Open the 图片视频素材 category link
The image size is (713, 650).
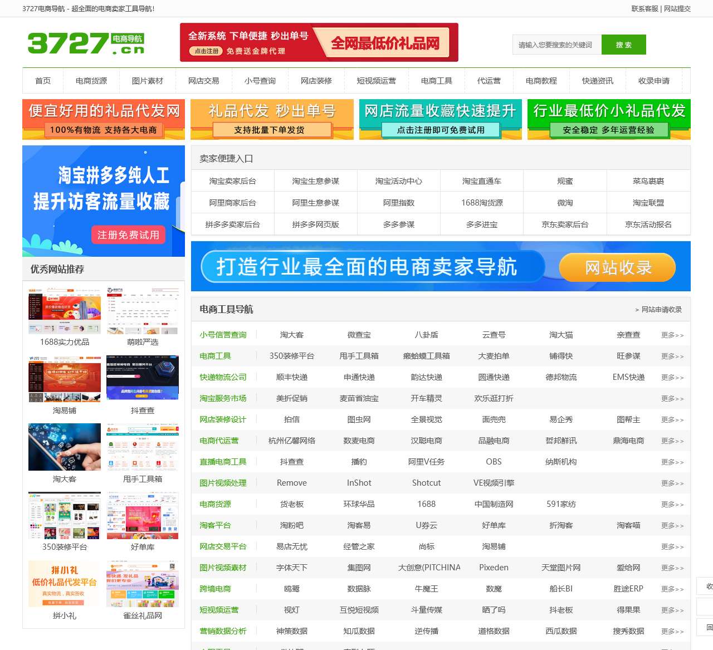pyautogui.click(x=223, y=568)
